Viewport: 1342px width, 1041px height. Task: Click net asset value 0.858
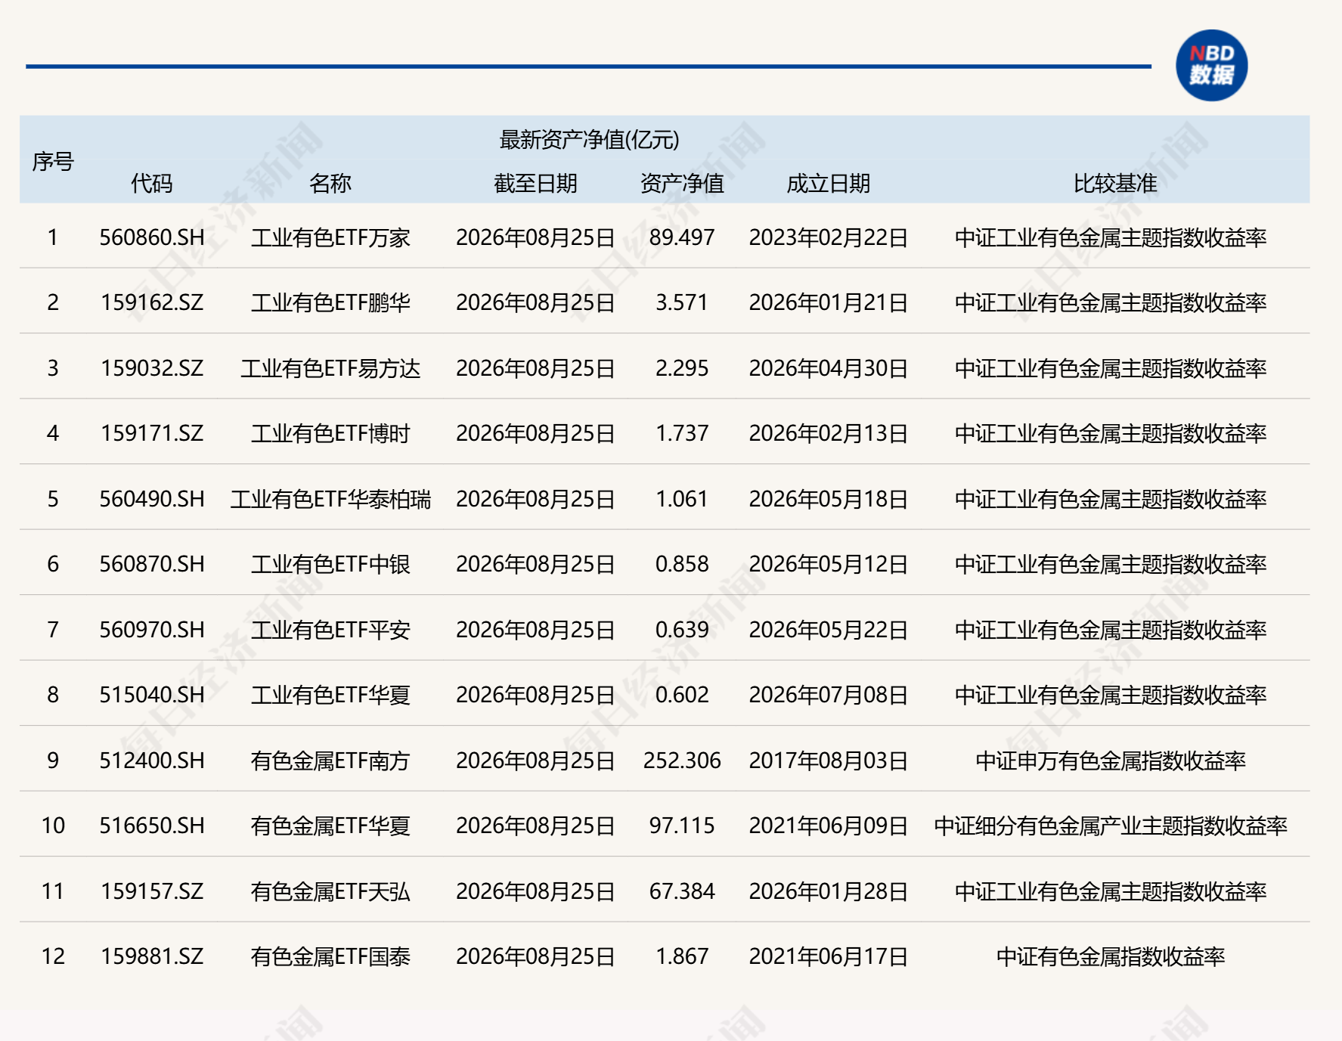pos(682,564)
